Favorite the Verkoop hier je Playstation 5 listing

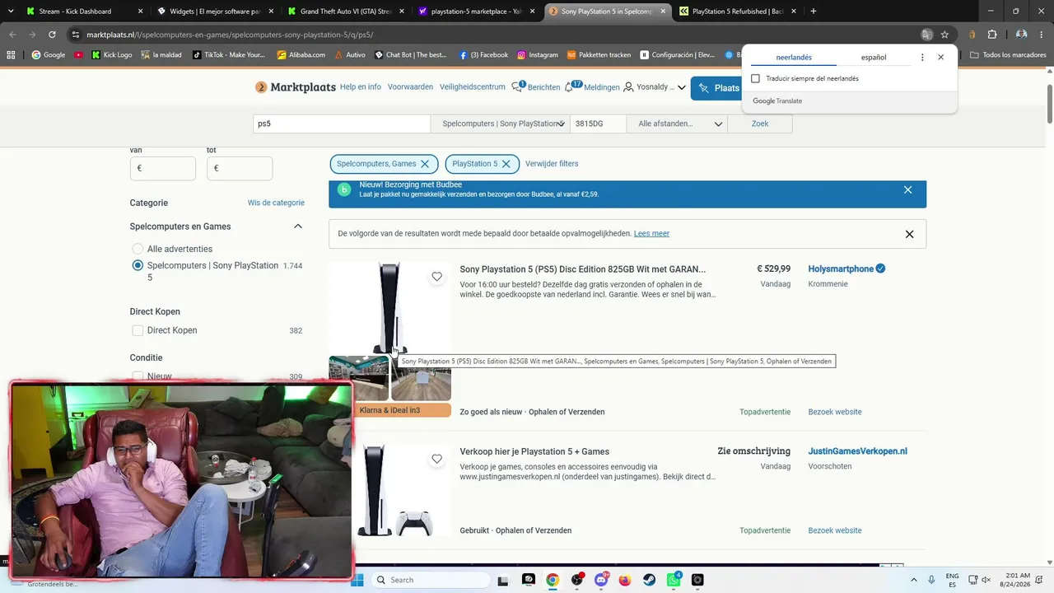437,459
